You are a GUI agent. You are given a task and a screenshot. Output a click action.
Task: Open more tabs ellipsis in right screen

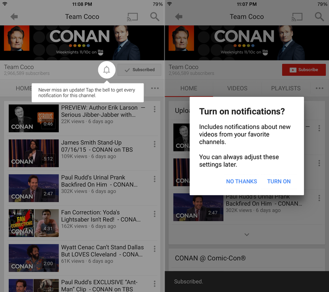320,88
